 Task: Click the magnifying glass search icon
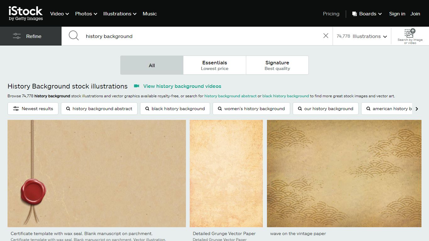73,36
